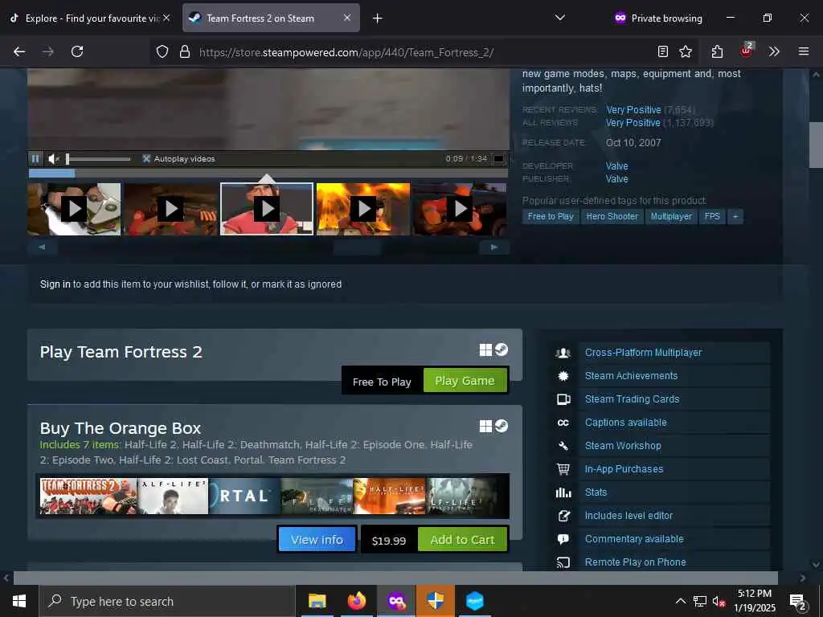The image size is (823, 617).
Task: Click the thumbnail strip scroll handle
Action: pos(357,247)
